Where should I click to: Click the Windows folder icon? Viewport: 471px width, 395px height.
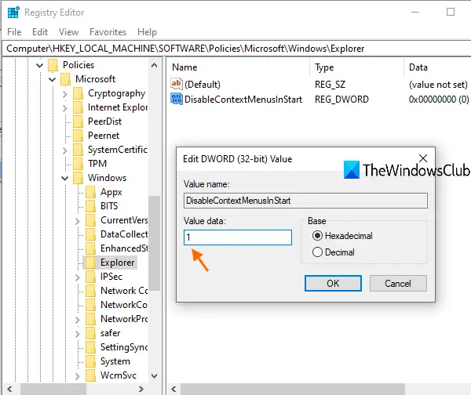[x=78, y=178]
